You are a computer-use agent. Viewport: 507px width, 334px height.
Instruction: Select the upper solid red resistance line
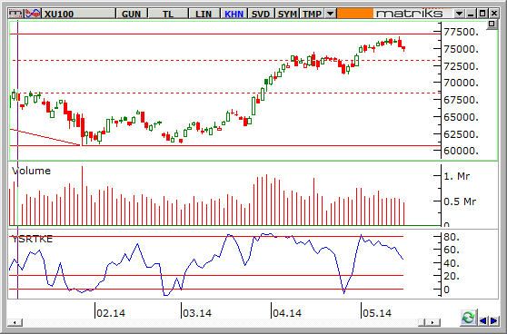point(225,34)
